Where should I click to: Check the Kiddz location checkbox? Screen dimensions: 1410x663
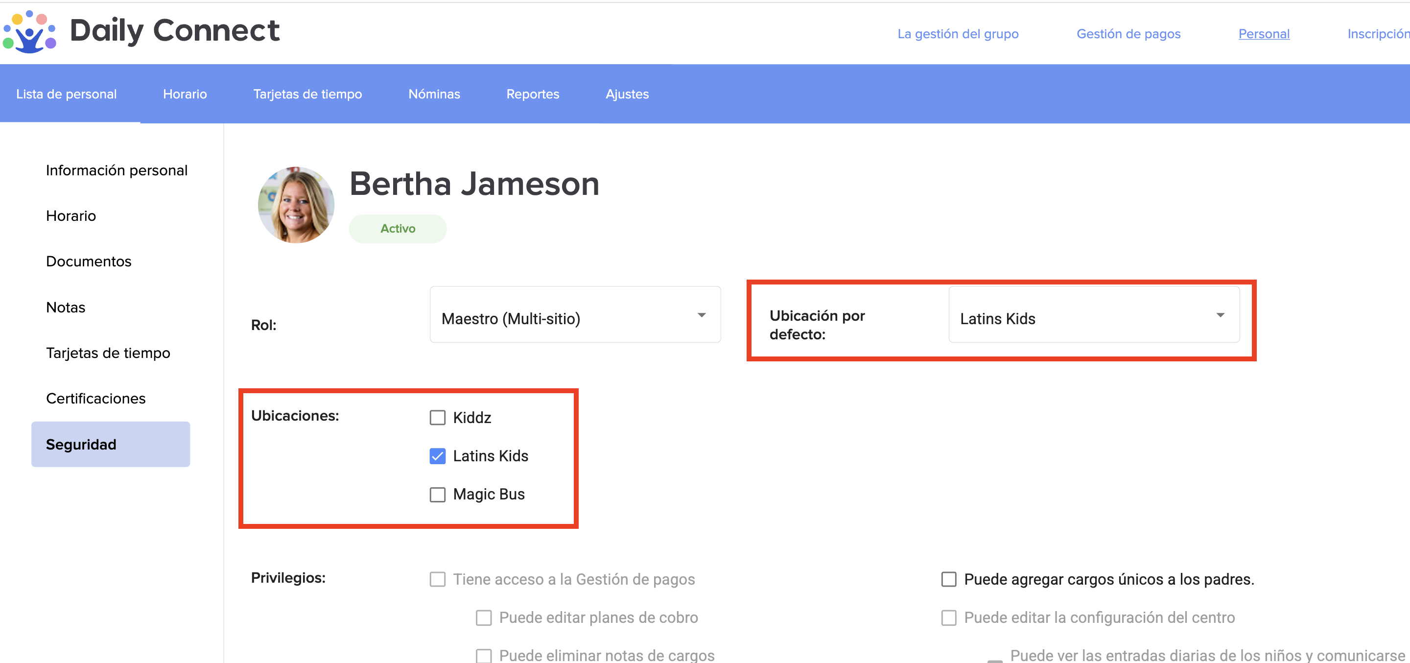pyautogui.click(x=437, y=418)
